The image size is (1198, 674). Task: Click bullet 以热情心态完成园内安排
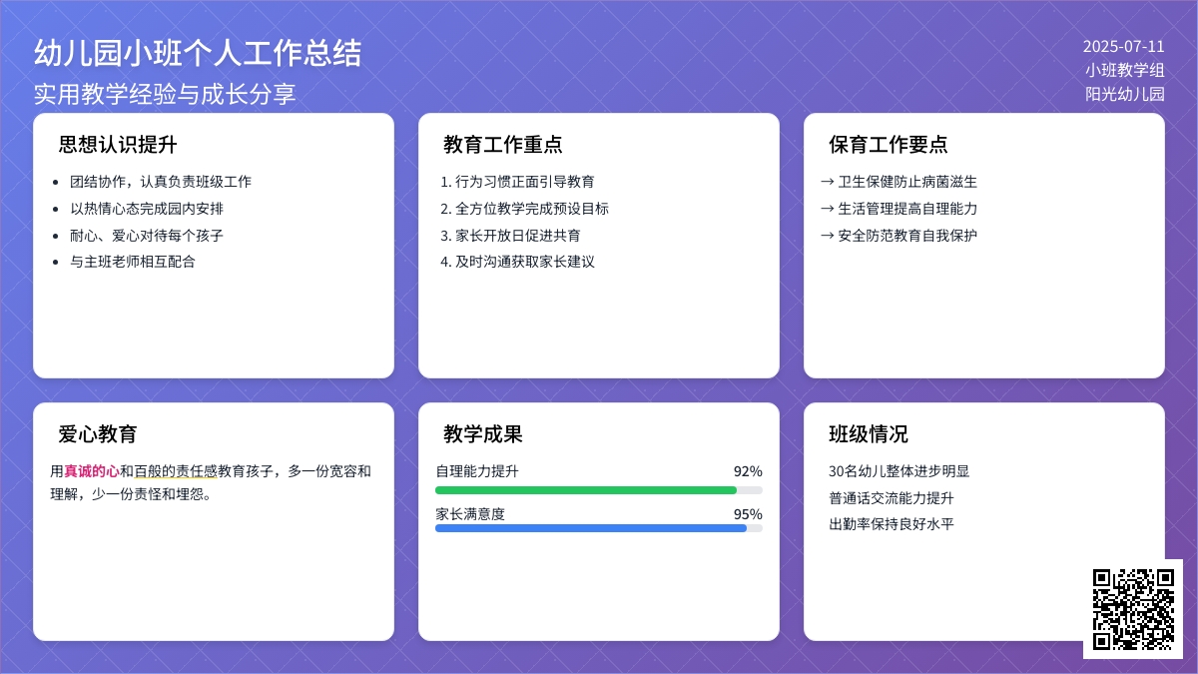(146, 209)
